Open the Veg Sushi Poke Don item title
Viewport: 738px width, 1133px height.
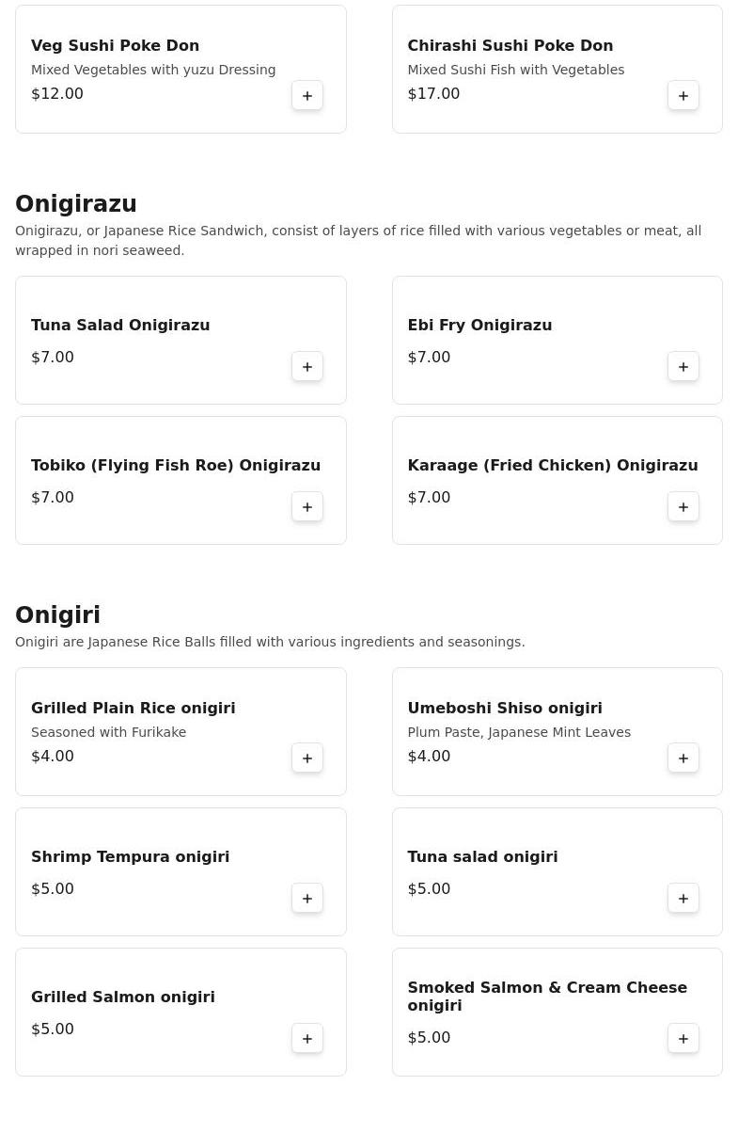[x=115, y=45]
